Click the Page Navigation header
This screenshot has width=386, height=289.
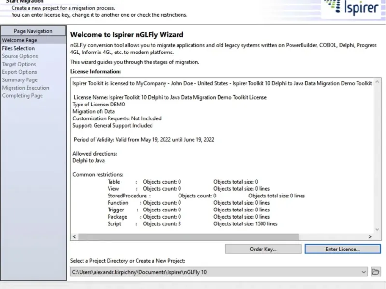pyautogui.click(x=33, y=31)
